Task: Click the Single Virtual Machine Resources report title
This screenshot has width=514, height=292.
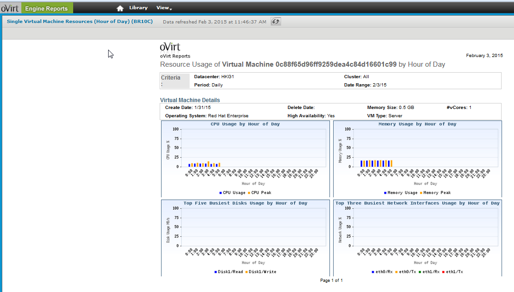Action: click(x=80, y=22)
